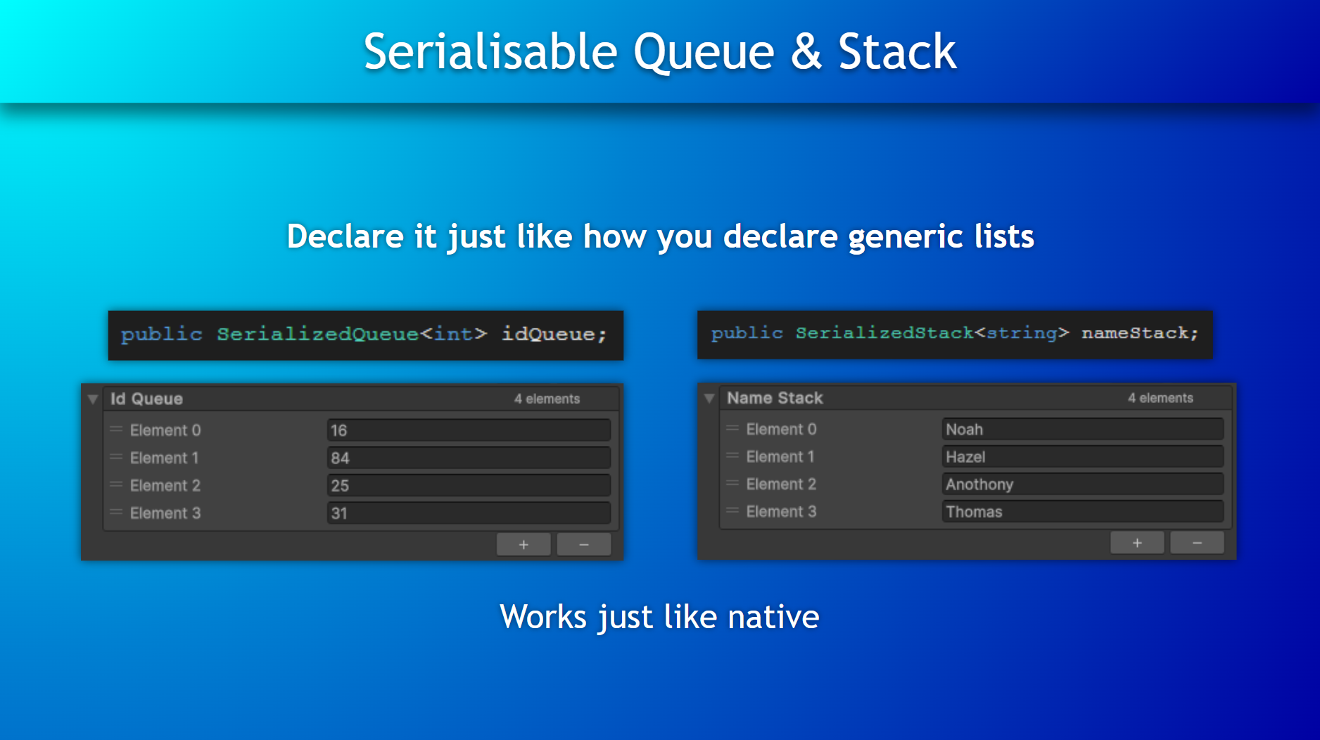Add an element to Name Stack with plus

pos(1137,543)
